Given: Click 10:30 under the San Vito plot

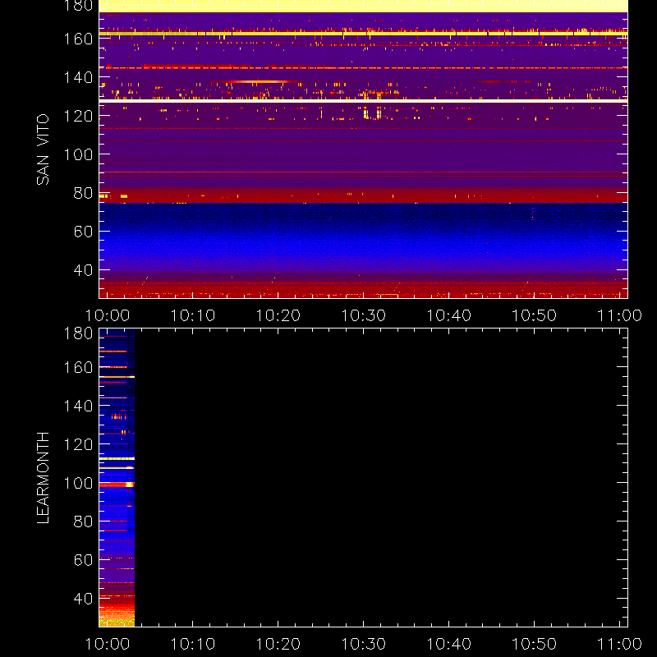Looking at the screenshot, I should 364,315.
